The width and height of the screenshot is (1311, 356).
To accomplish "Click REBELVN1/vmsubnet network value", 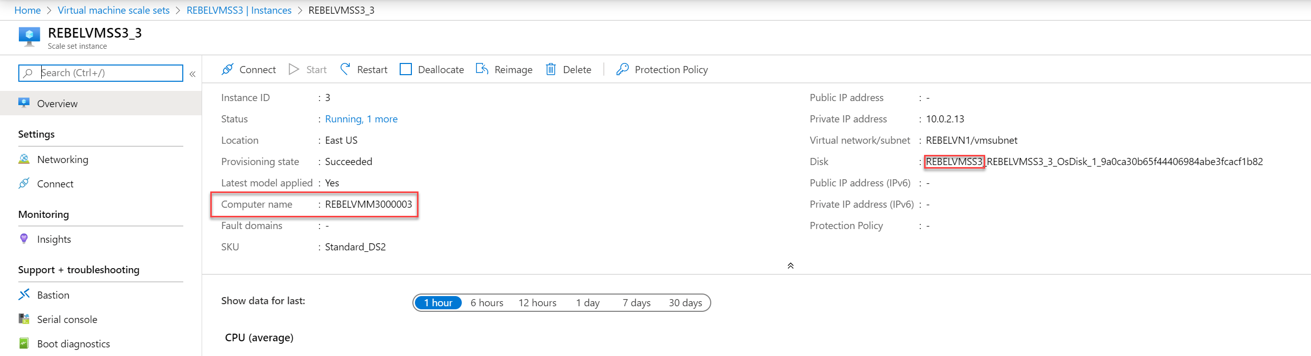I will pyautogui.click(x=971, y=140).
